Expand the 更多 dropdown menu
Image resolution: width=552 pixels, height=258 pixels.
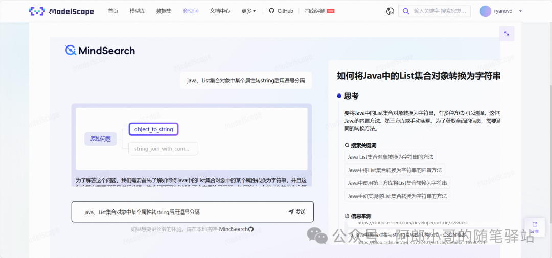coord(248,11)
